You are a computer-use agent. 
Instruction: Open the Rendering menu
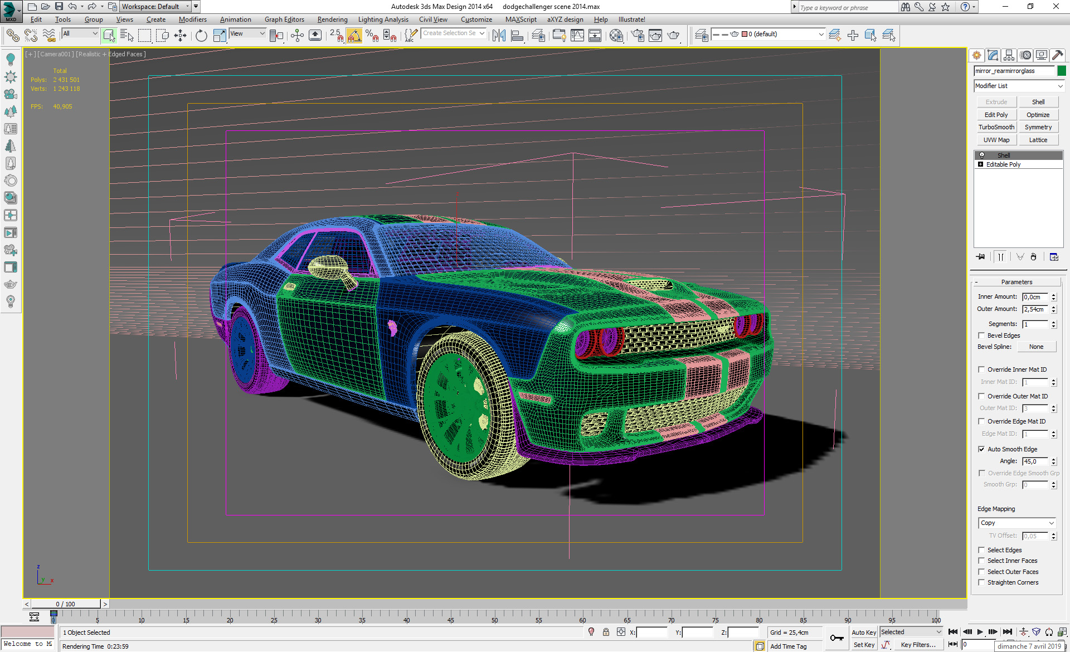point(332,20)
